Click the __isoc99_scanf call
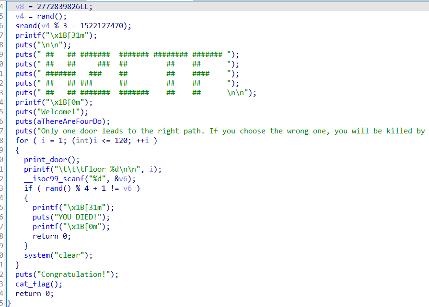The width and height of the screenshot is (429, 307). (80, 179)
